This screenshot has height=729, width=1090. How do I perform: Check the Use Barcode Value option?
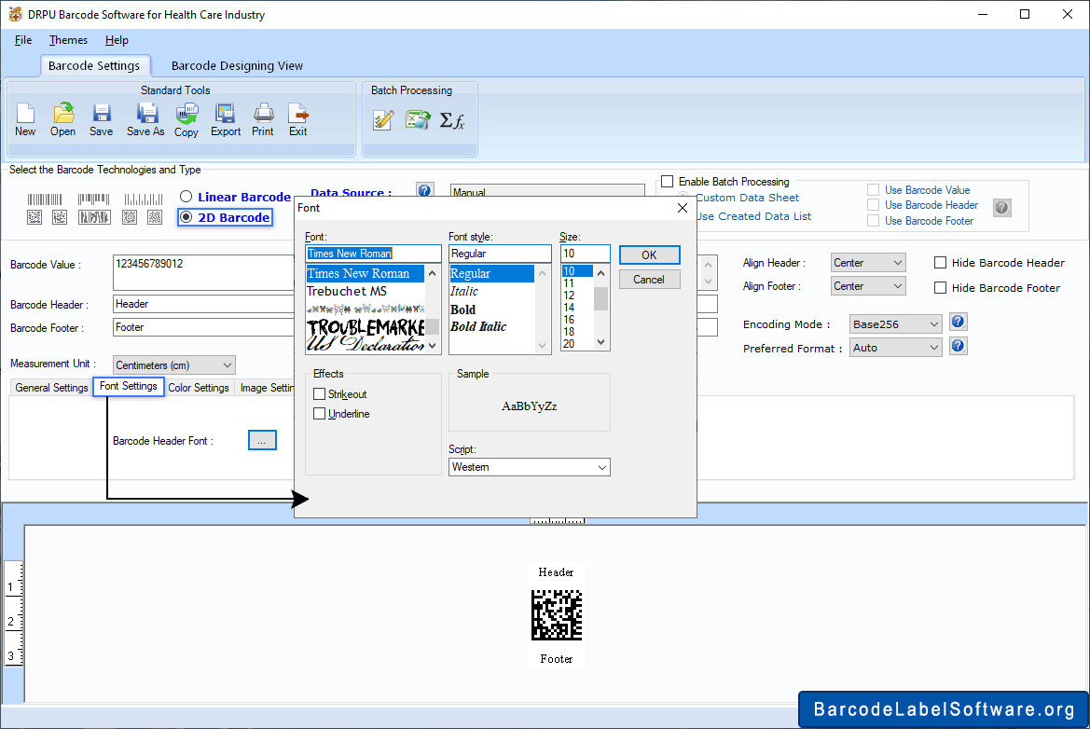(x=873, y=190)
